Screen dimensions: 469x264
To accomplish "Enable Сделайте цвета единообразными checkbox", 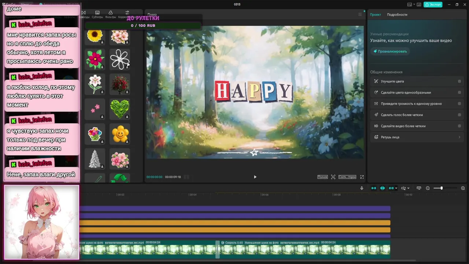I will (459, 92).
